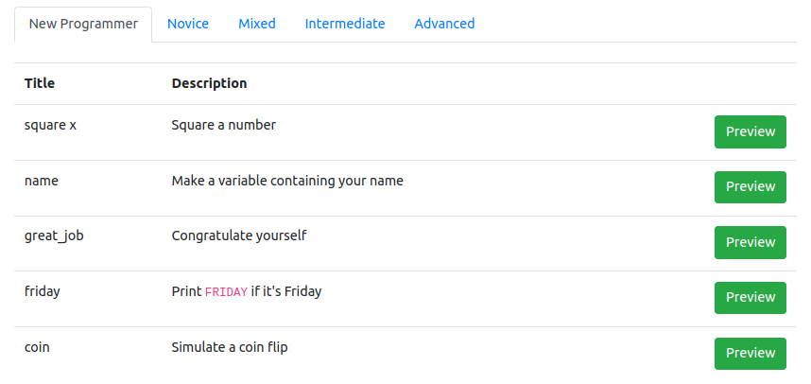Select the friday row title
The width and height of the screenshot is (811, 384).
(x=42, y=291)
